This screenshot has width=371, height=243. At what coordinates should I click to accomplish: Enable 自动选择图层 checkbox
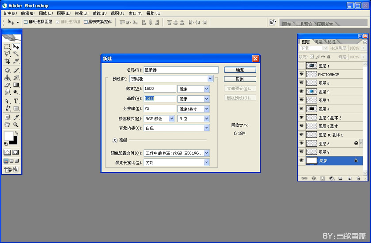tap(26, 22)
